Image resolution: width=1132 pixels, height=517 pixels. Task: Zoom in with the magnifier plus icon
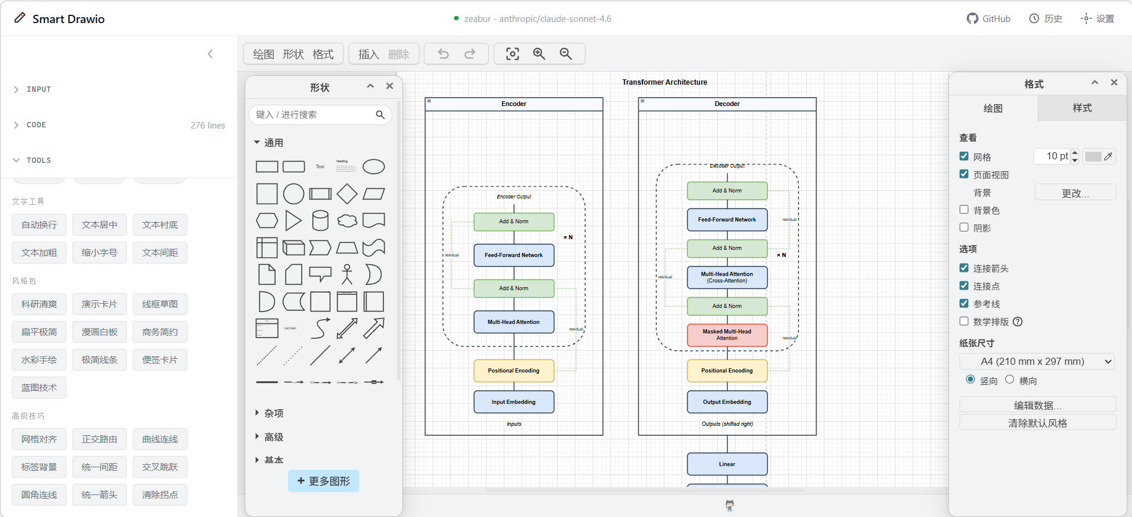pyautogui.click(x=539, y=54)
